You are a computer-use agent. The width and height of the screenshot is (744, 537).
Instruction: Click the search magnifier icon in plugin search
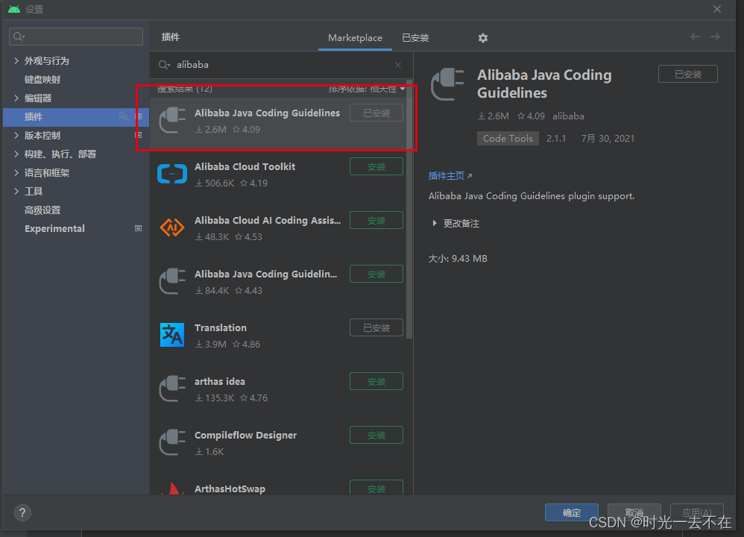pos(164,65)
